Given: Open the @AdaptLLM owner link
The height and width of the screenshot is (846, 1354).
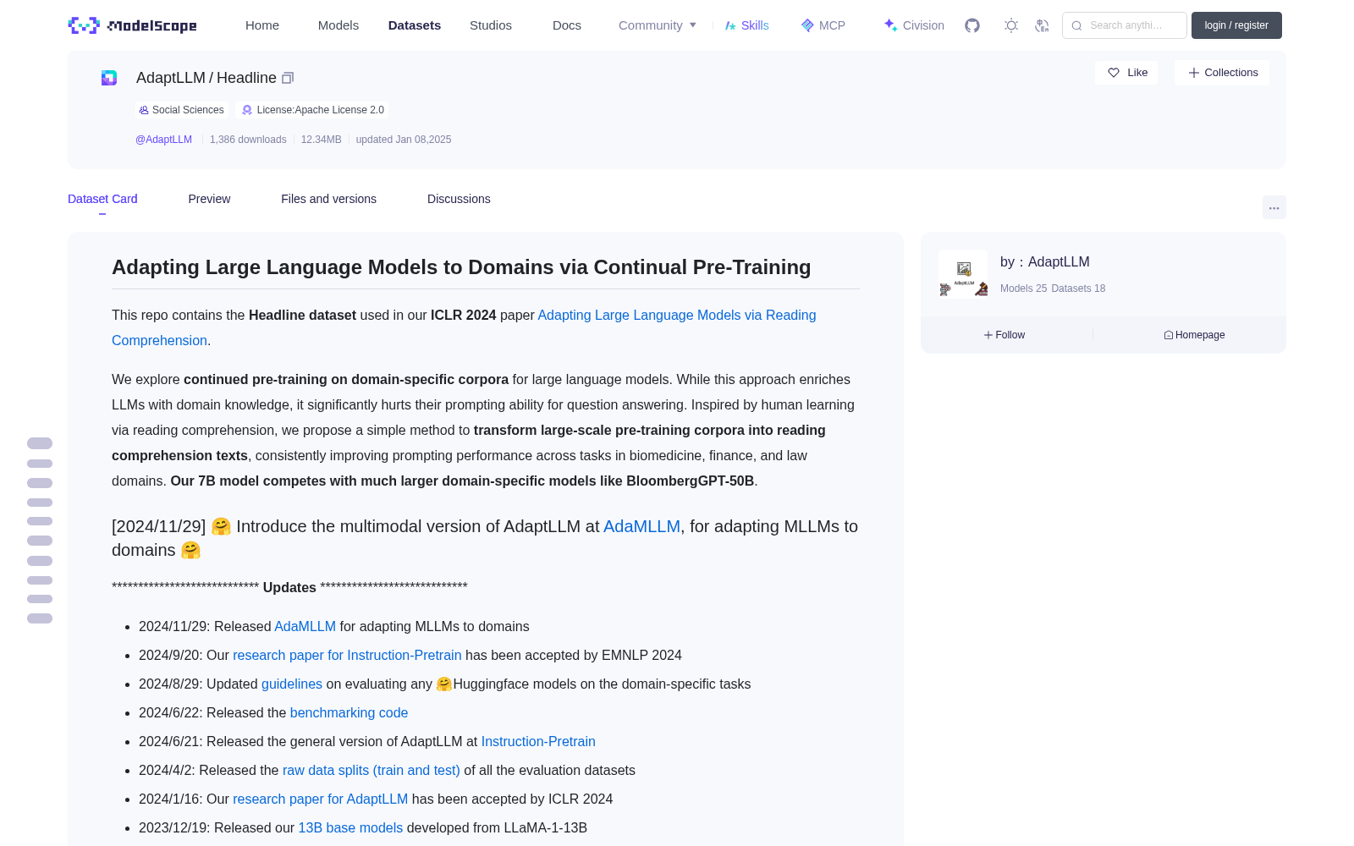Looking at the screenshot, I should pyautogui.click(x=164, y=140).
